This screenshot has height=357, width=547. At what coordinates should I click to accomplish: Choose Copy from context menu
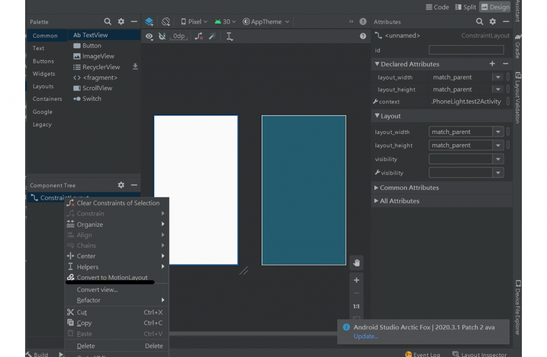tap(117, 323)
